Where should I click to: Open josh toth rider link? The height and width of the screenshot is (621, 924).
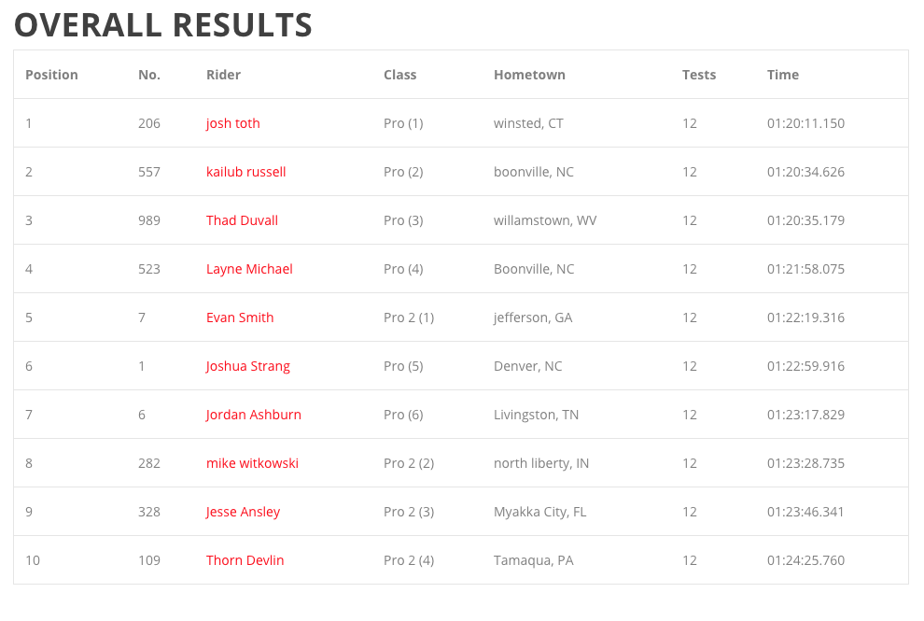(x=232, y=123)
